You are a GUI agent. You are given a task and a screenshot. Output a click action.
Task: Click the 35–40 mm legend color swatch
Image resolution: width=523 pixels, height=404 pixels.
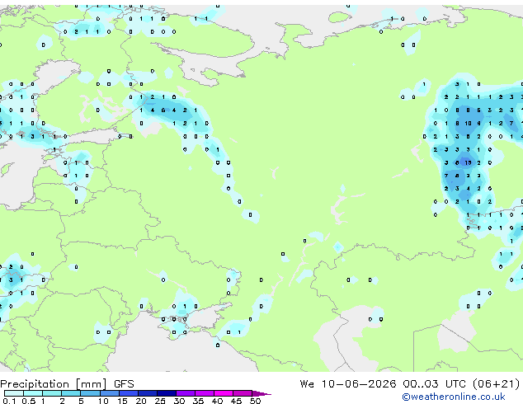click(204, 393)
